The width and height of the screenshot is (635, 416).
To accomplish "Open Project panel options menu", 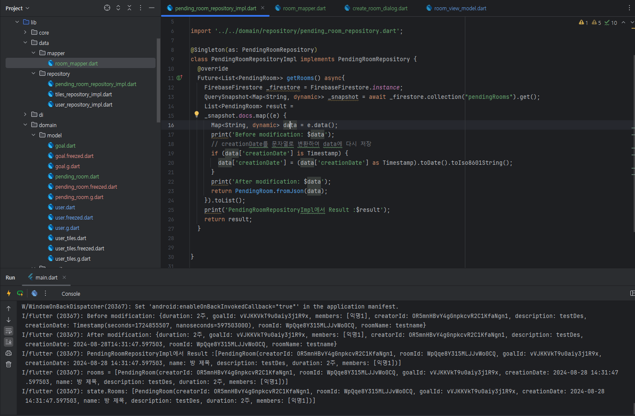I will tap(141, 8).
